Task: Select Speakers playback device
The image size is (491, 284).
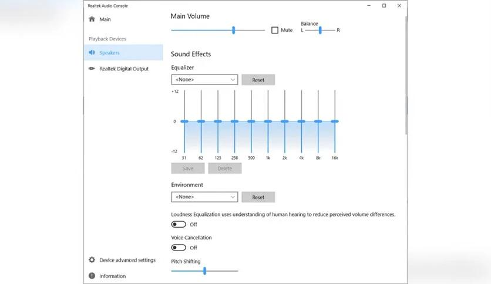Action: pos(123,53)
